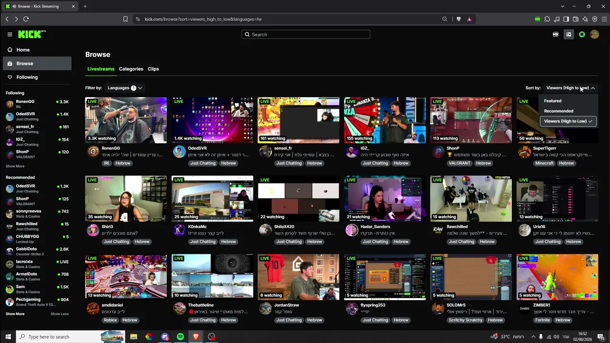Switch to the Clips tab
Screen dimensions: 610x343
(153, 69)
